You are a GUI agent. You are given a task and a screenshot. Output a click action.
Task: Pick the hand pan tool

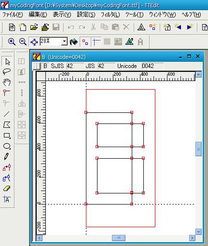tap(7, 82)
